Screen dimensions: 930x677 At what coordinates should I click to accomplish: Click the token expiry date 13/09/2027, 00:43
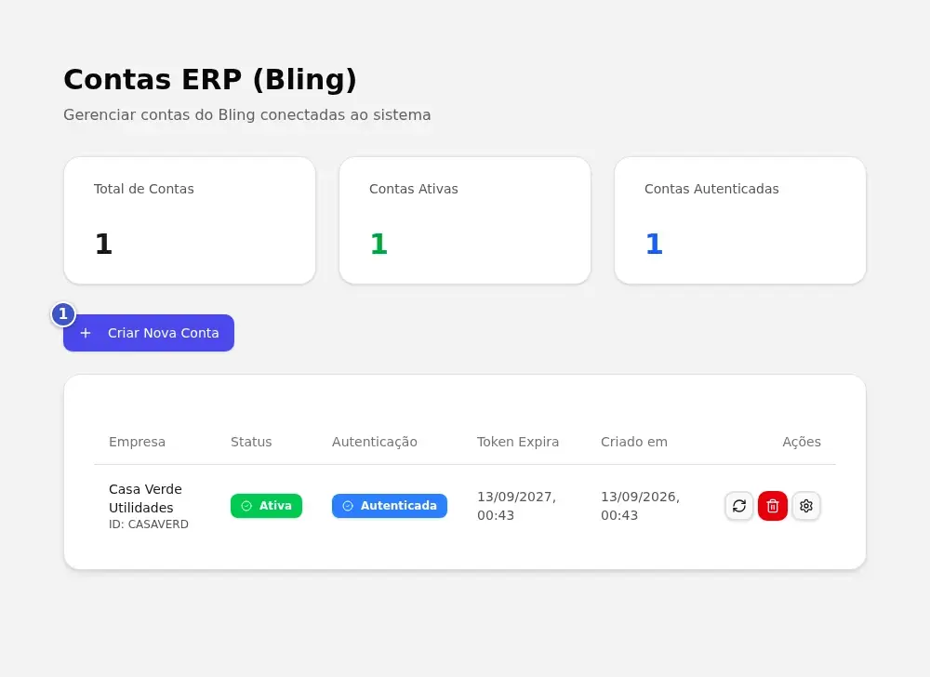(516, 506)
